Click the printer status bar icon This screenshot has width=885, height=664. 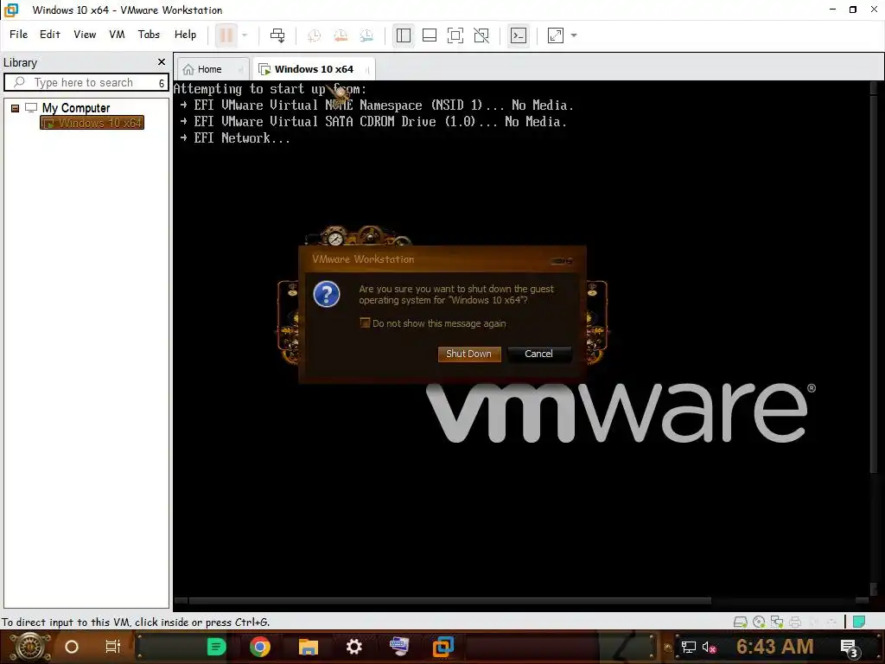tap(795, 622)
